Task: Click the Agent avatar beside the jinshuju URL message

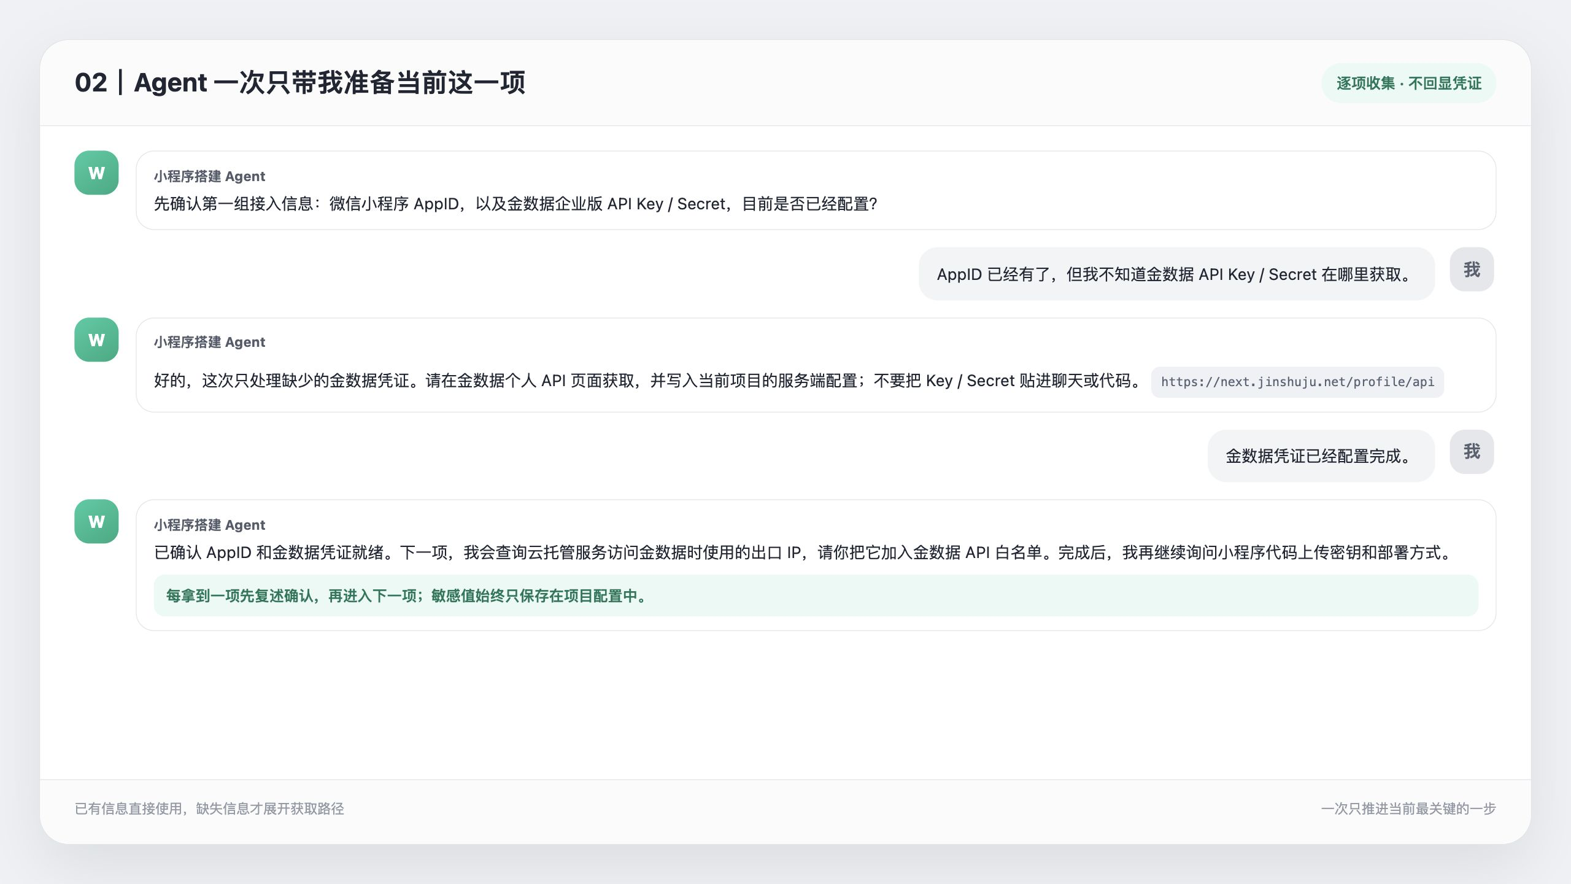Action: [96, 339]
